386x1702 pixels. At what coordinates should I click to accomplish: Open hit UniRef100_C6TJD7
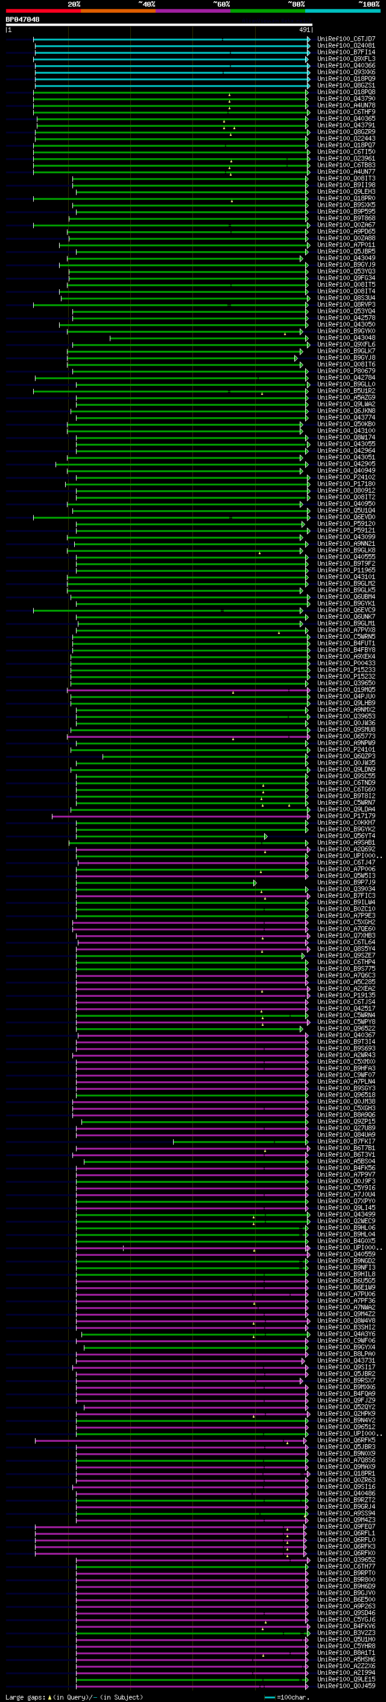[346, 39]
